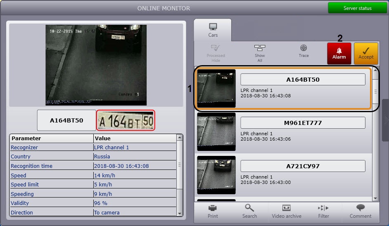Click parameter table scroll down arrow
Screen dimensions: 389x226
[x=180, y=214]
